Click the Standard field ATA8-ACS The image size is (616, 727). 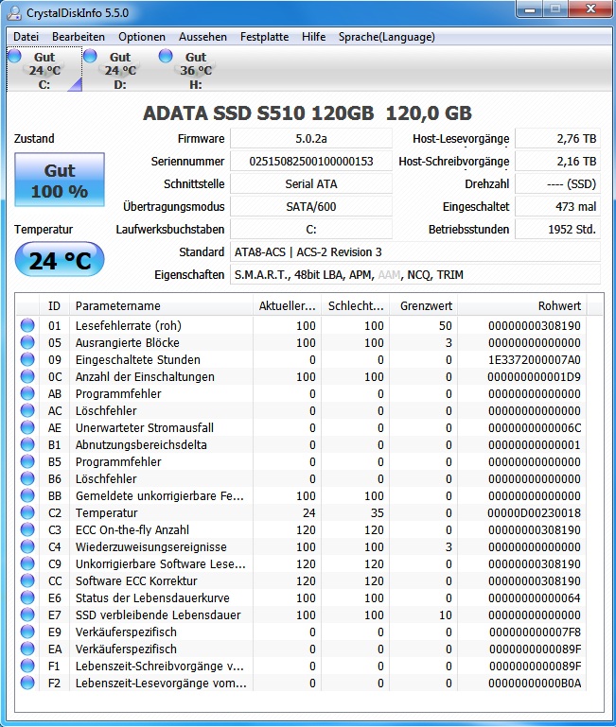415,251
